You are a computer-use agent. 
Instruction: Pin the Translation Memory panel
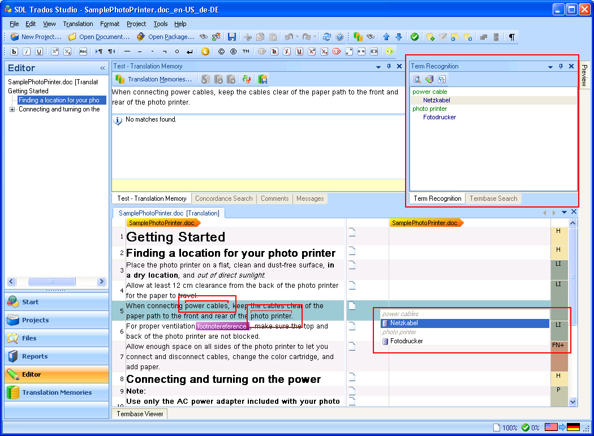pyautogui.click(x=389, y=66)
